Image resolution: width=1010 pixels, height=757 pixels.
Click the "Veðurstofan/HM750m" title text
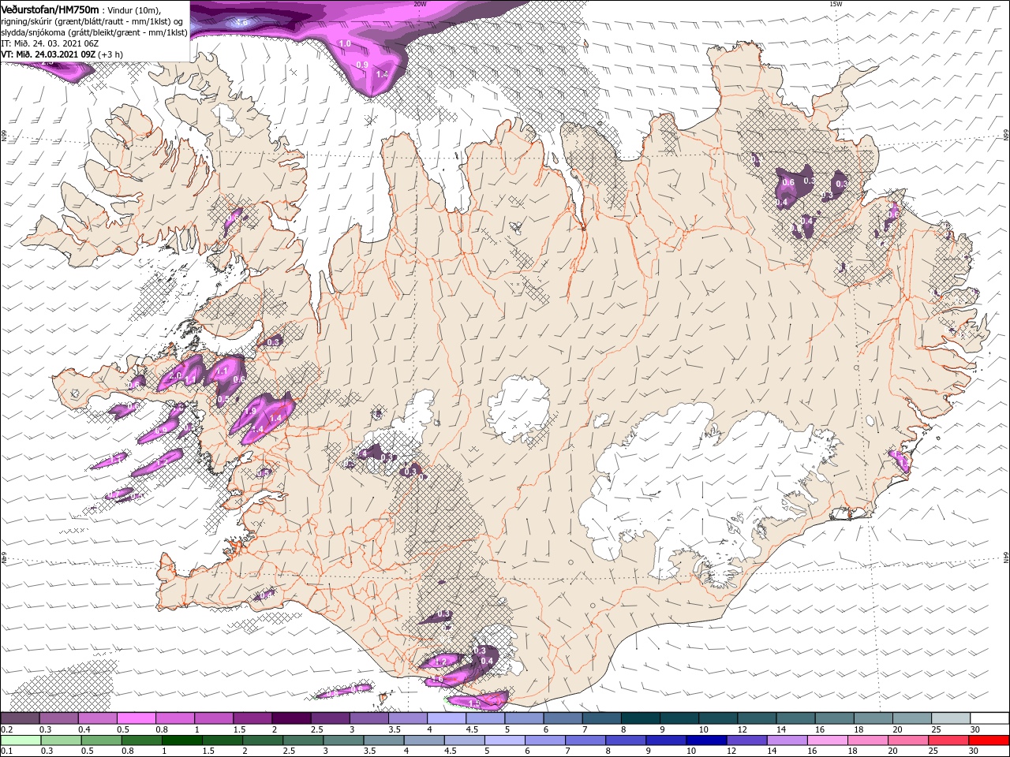[x=50, y=9]
